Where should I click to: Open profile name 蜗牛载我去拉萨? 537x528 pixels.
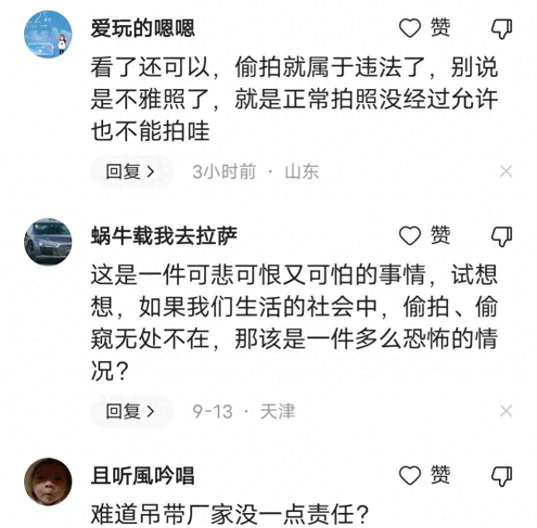(163, 236)
